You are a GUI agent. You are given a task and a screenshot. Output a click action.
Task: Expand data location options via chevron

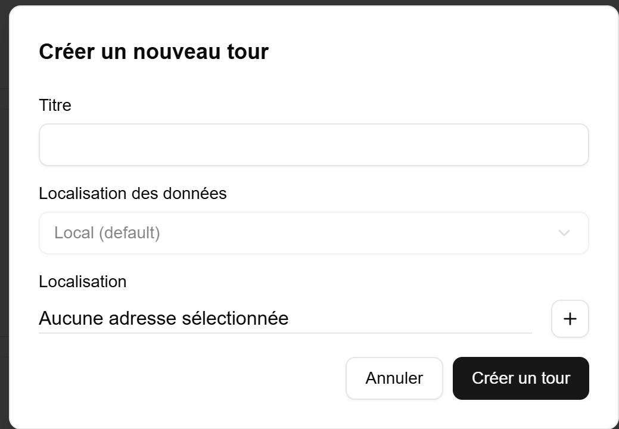(564, 233)
